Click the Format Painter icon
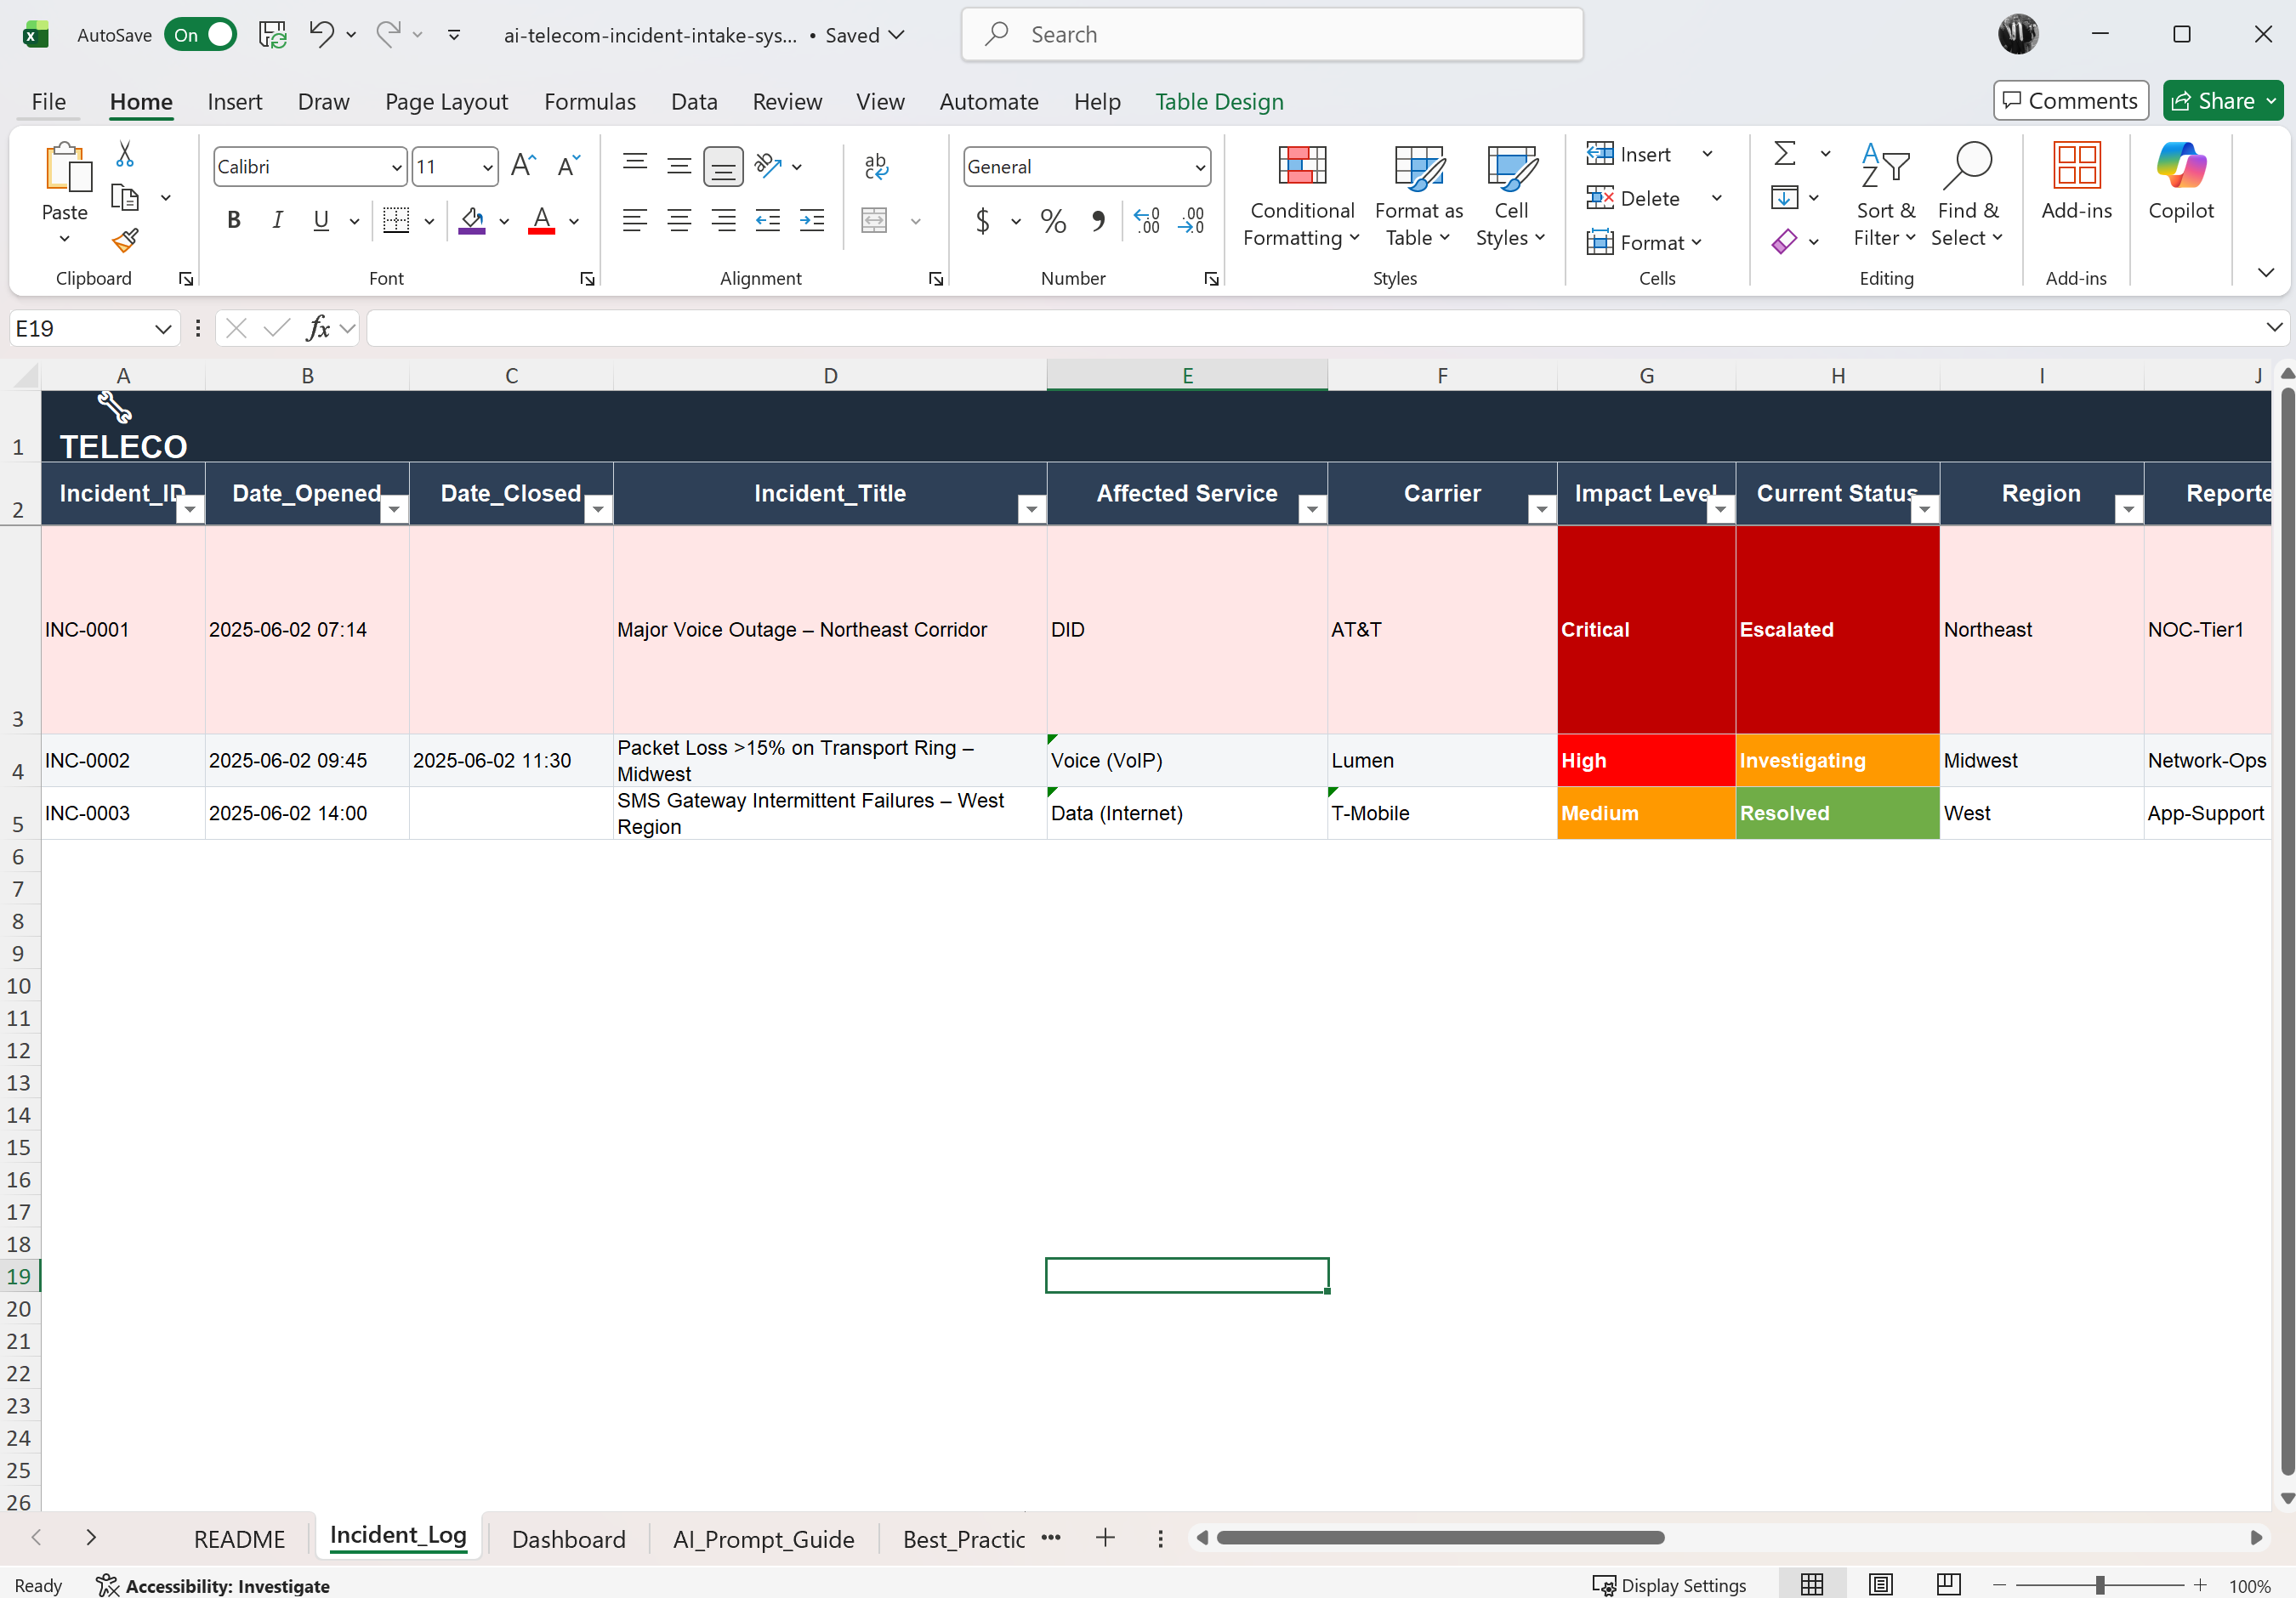The image size is (2296, 1598). 125,241
